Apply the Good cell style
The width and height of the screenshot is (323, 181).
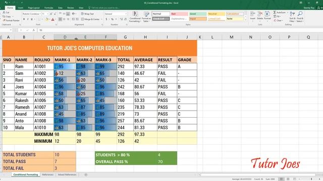[x=198, y=14]
